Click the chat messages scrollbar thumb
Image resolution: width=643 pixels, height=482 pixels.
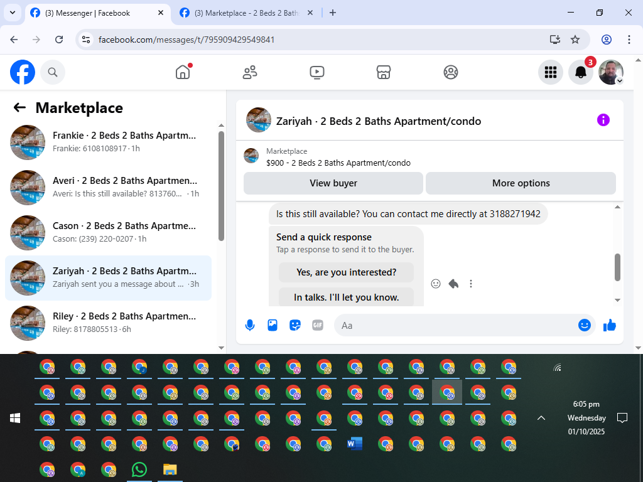point(618,267)
